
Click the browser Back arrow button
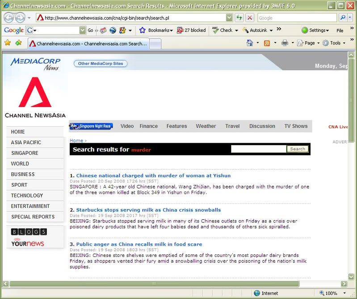(x=9, y=18)
